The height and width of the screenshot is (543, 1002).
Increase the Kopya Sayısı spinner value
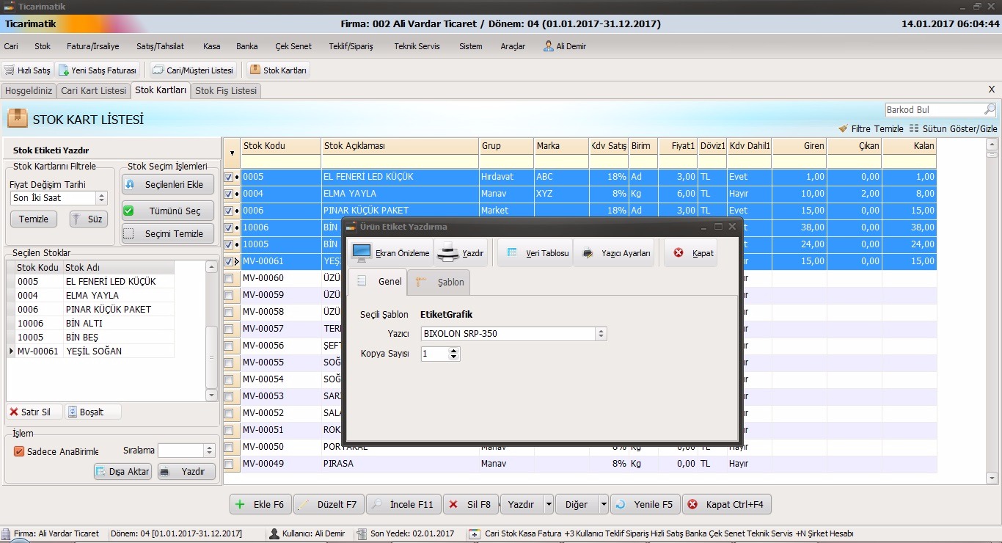pyautogui.click(x=454, y=351)
